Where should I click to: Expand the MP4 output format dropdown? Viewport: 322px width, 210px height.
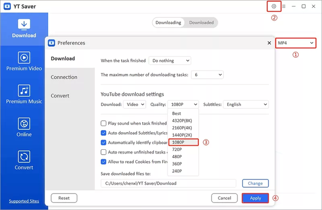pyautogui.click(x=295, y=43)
